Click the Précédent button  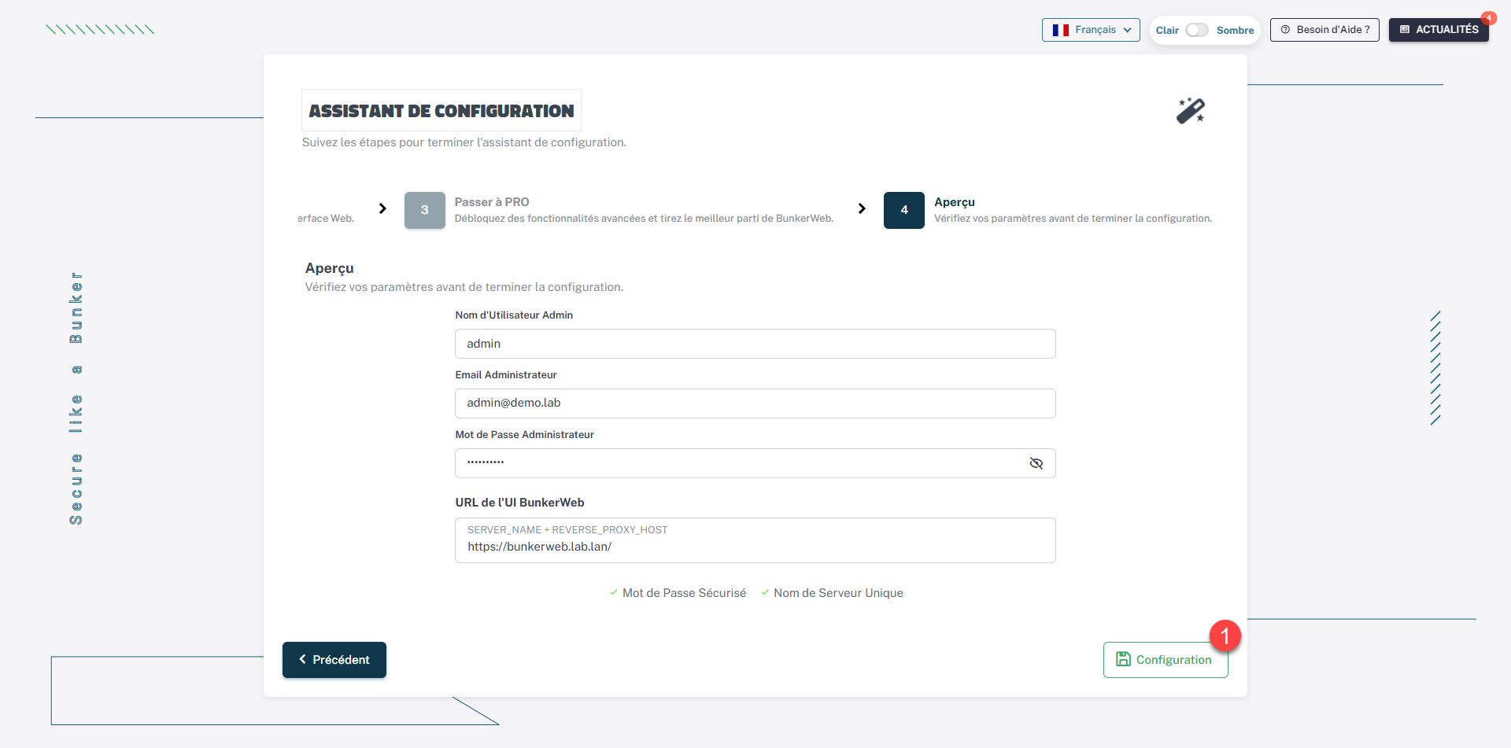pos(334,660)
